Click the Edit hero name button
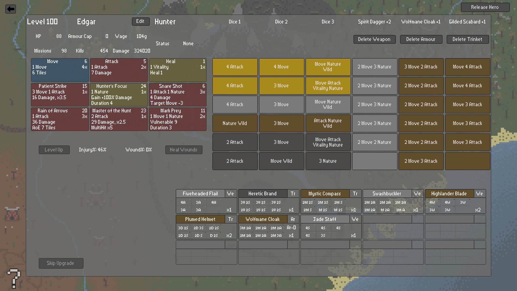This screenshot has height=291, width=517. 141,22
